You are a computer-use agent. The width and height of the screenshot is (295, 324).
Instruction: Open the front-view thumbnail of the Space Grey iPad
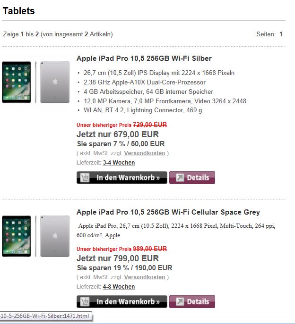[x=17, y=236]
